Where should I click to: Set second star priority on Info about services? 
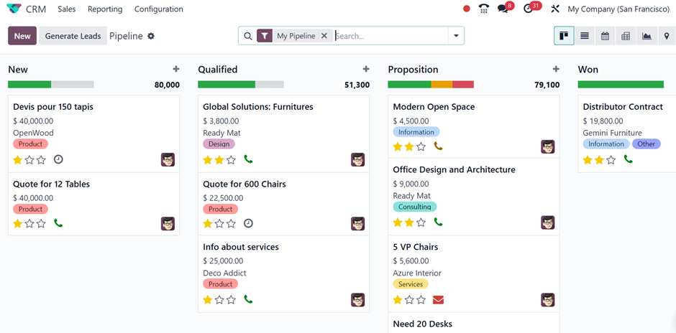(x=219, y=300)
